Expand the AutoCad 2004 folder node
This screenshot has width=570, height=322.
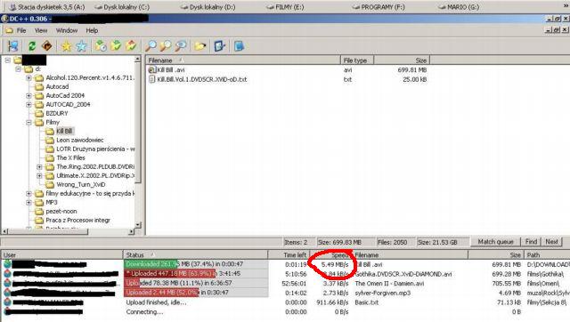coord(28,95)
